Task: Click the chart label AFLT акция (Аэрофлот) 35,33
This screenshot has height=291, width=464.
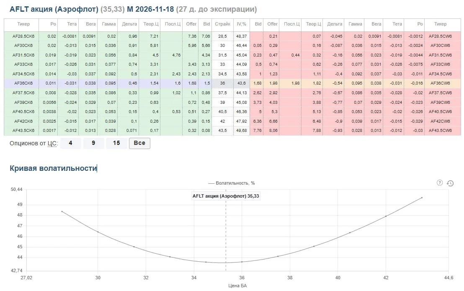Action: (x=226, y=196)
